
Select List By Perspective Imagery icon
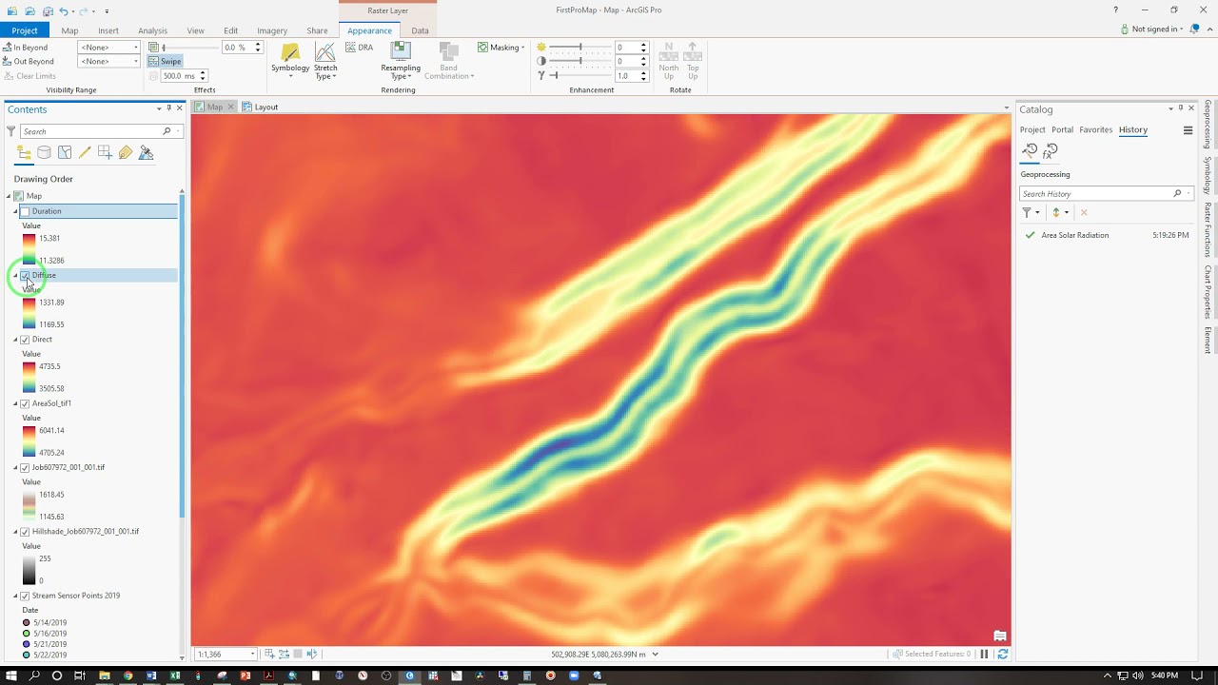click(x=146, y=152)
